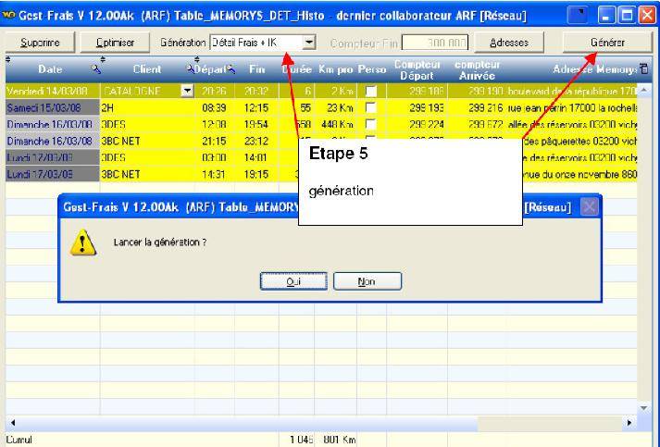Click the magnifier icon beside Départ header

tap(230, 69)
